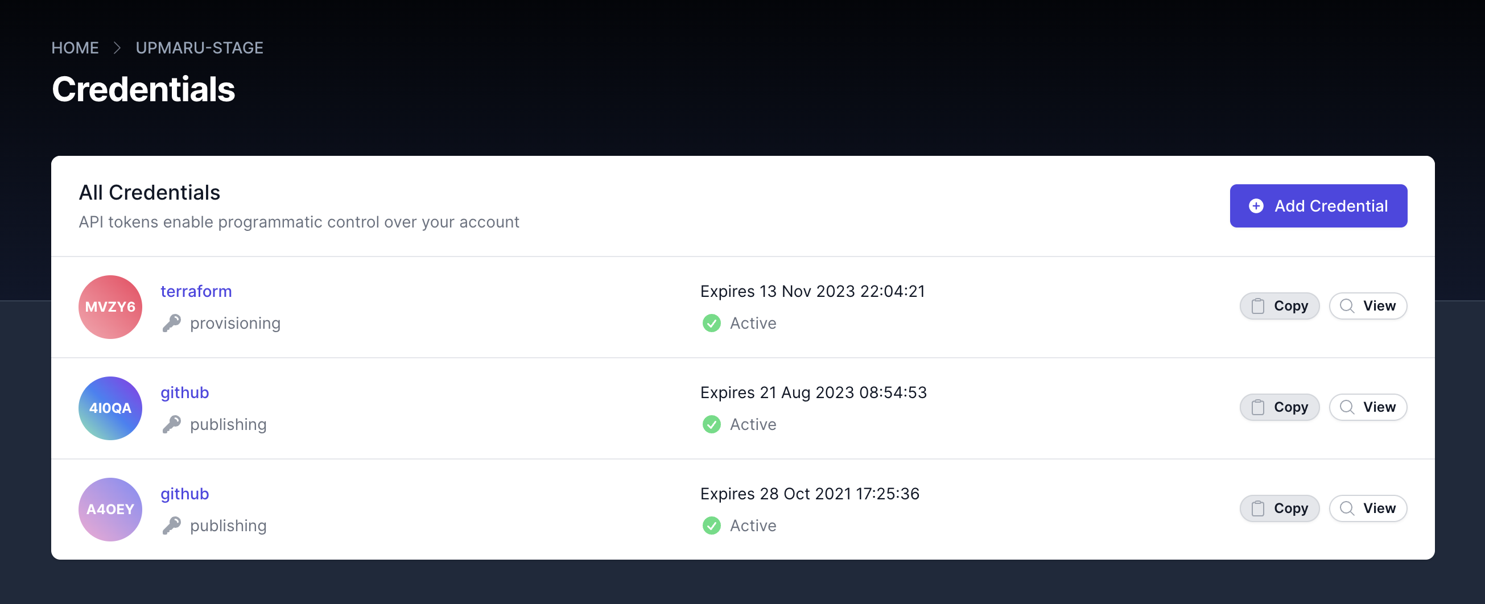Navigate to UPMARU-STAGE breadcrumb
The image size is (1485, 604).
pos(200,48)
